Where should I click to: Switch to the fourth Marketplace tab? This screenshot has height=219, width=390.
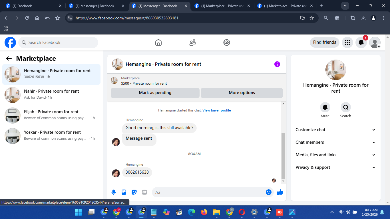pos(222,6)
